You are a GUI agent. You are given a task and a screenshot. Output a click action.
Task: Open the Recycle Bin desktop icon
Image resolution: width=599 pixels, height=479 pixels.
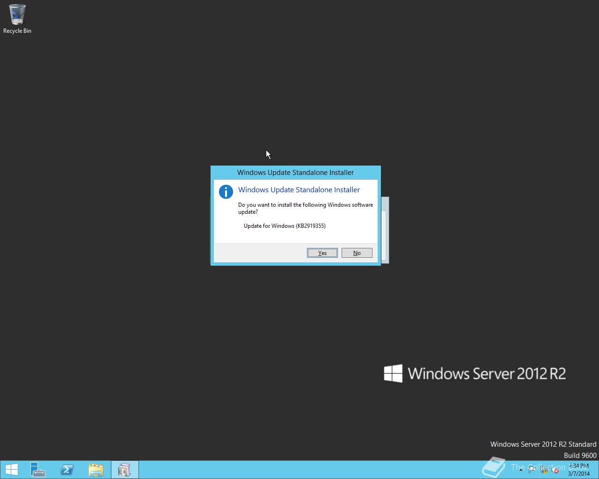[x=17, y=19]
